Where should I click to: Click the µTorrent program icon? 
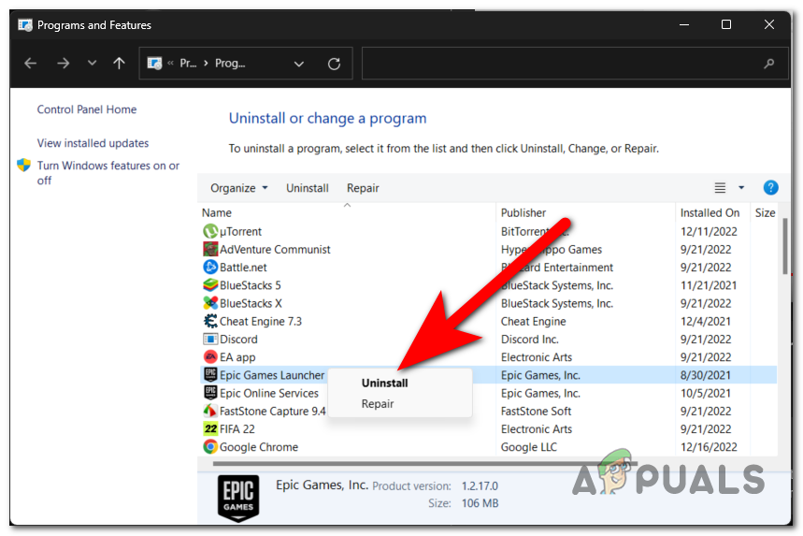210,232
